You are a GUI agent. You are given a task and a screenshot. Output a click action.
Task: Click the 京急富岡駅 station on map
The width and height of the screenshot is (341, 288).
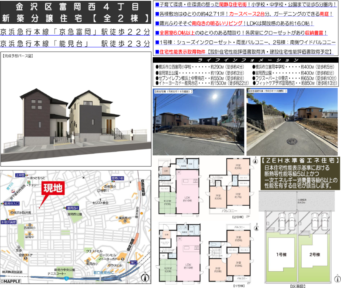point(140,186)
